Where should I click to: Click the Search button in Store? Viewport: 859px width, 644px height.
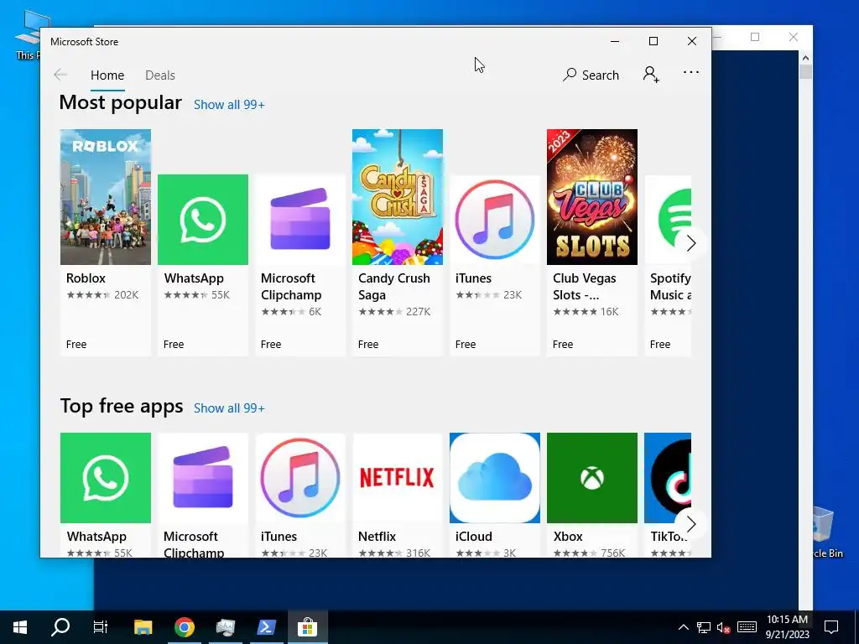[591, 75]
